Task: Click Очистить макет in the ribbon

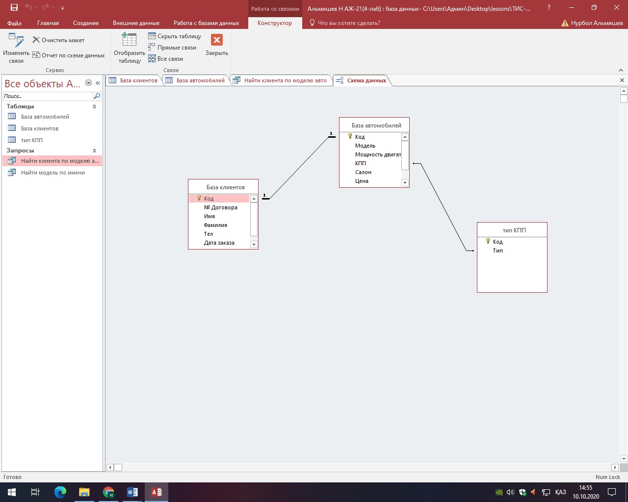Action: (x=58, y=40)
